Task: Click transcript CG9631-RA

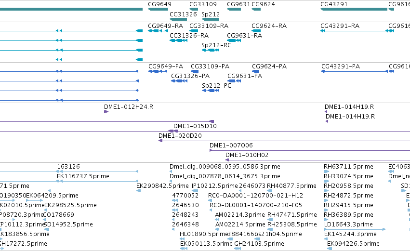Action: [x=244, y=36]
